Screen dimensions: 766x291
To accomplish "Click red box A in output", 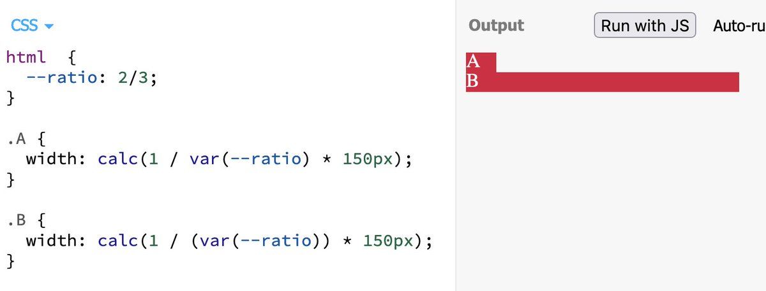I will tap(480, 62).
